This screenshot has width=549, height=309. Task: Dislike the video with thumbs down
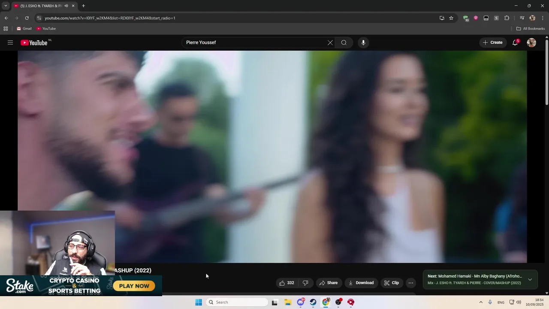[x=305, y=283]
